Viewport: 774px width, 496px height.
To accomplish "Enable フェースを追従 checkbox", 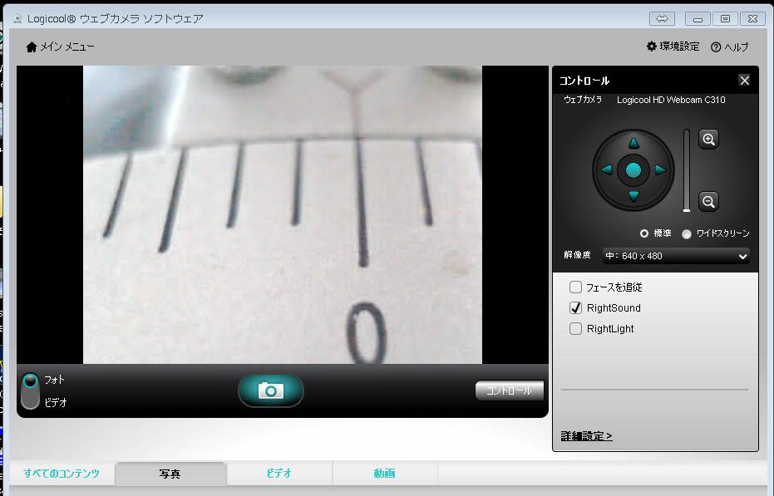I will pyautogui.click(x=575, y=287).
